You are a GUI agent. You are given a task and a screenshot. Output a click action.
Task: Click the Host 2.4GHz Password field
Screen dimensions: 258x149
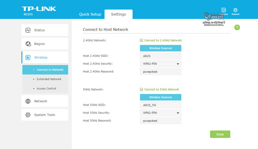tap(161, 72)
